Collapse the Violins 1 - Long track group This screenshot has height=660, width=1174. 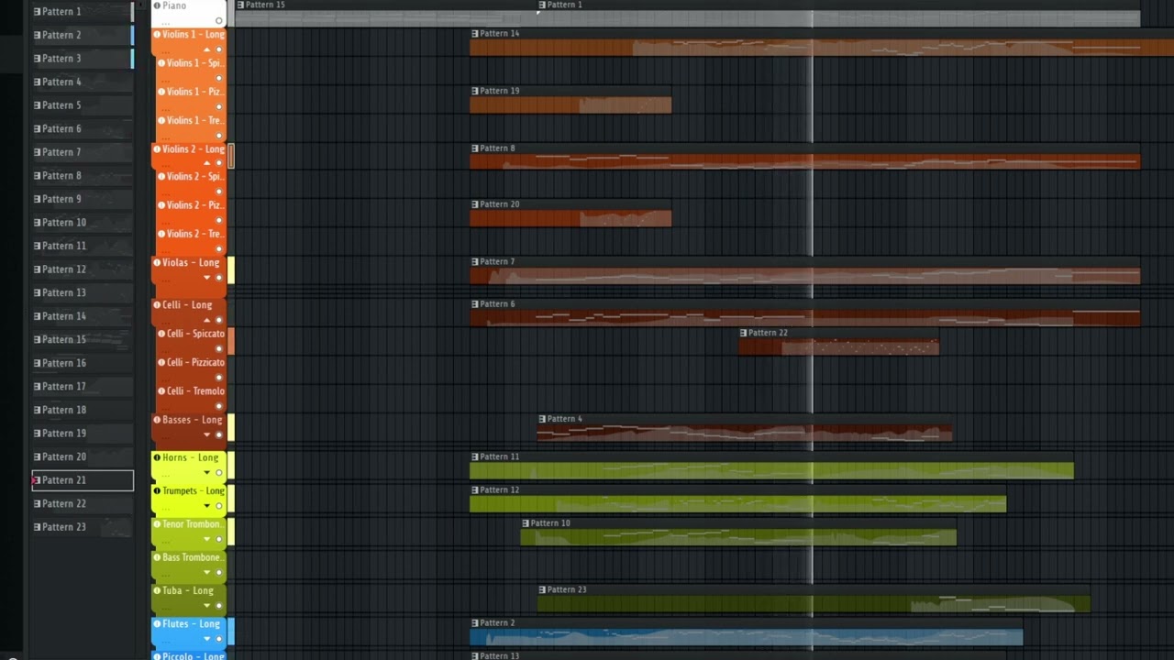point(206,49)
